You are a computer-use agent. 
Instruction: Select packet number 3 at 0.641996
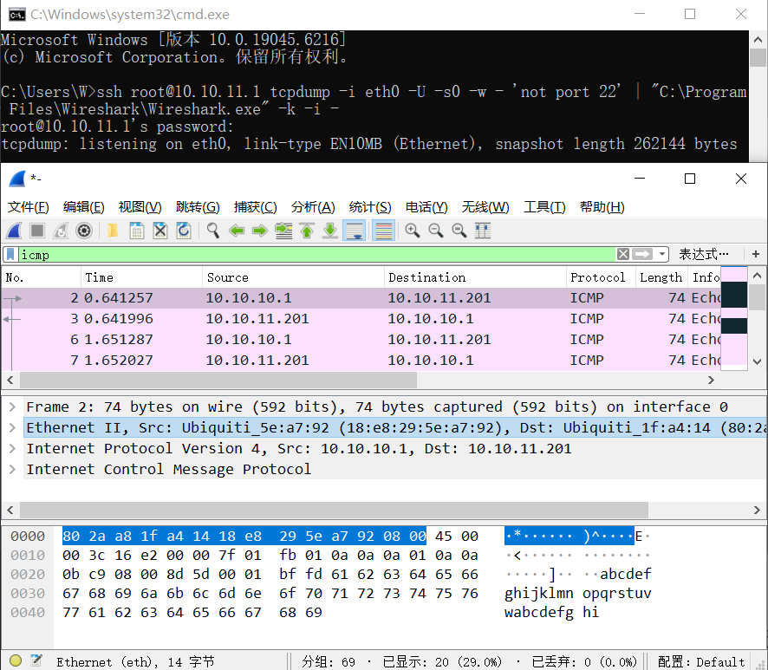pyautogui.click(x=361, y=318)
